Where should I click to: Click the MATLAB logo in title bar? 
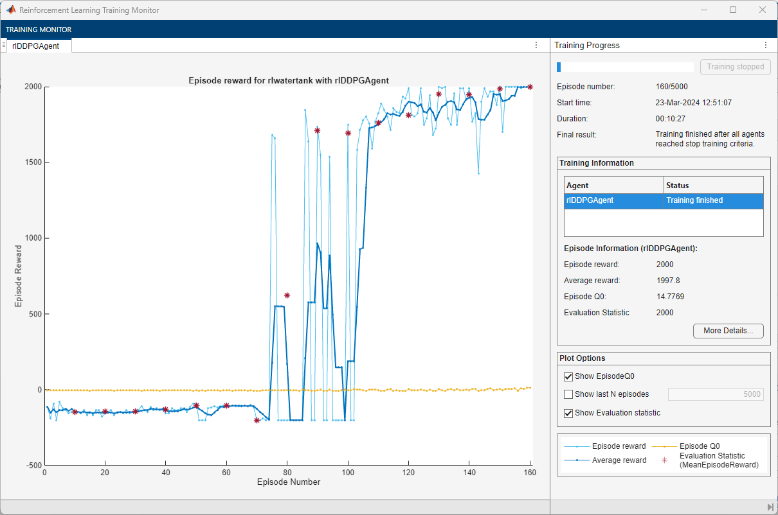coord(11,10)
